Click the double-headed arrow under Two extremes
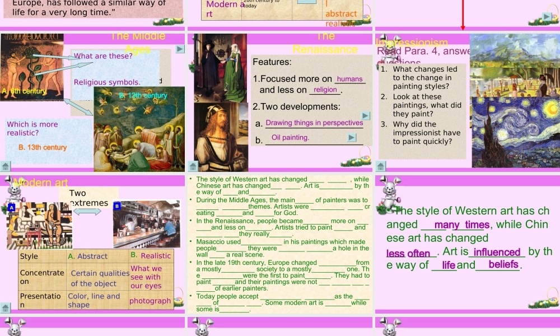The image size is (560, 336). coord(87,211)
